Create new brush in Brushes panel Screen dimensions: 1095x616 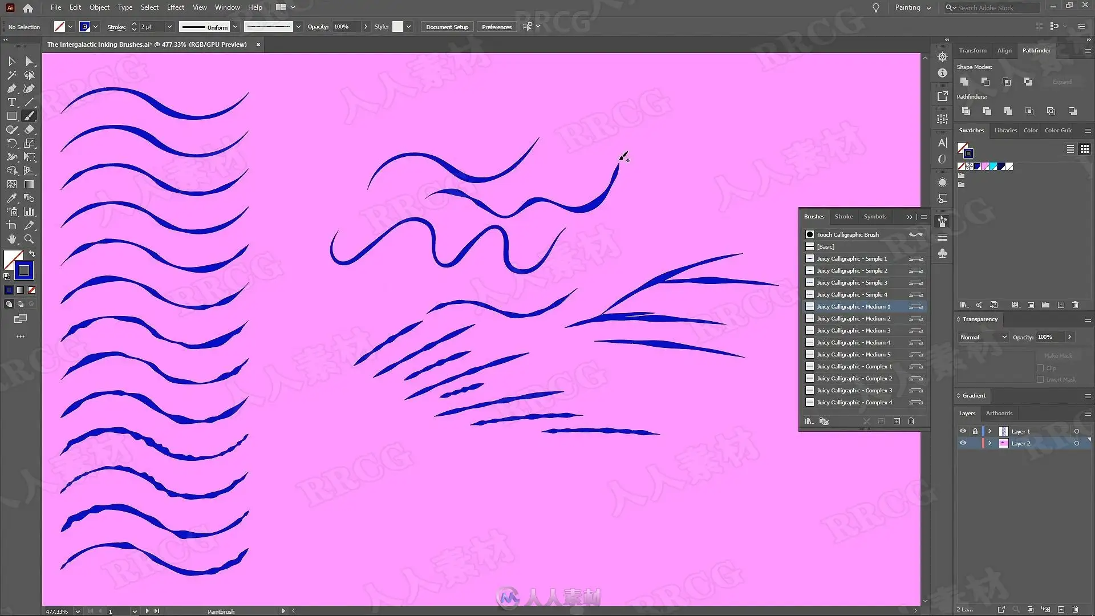(x=897, y=422)
